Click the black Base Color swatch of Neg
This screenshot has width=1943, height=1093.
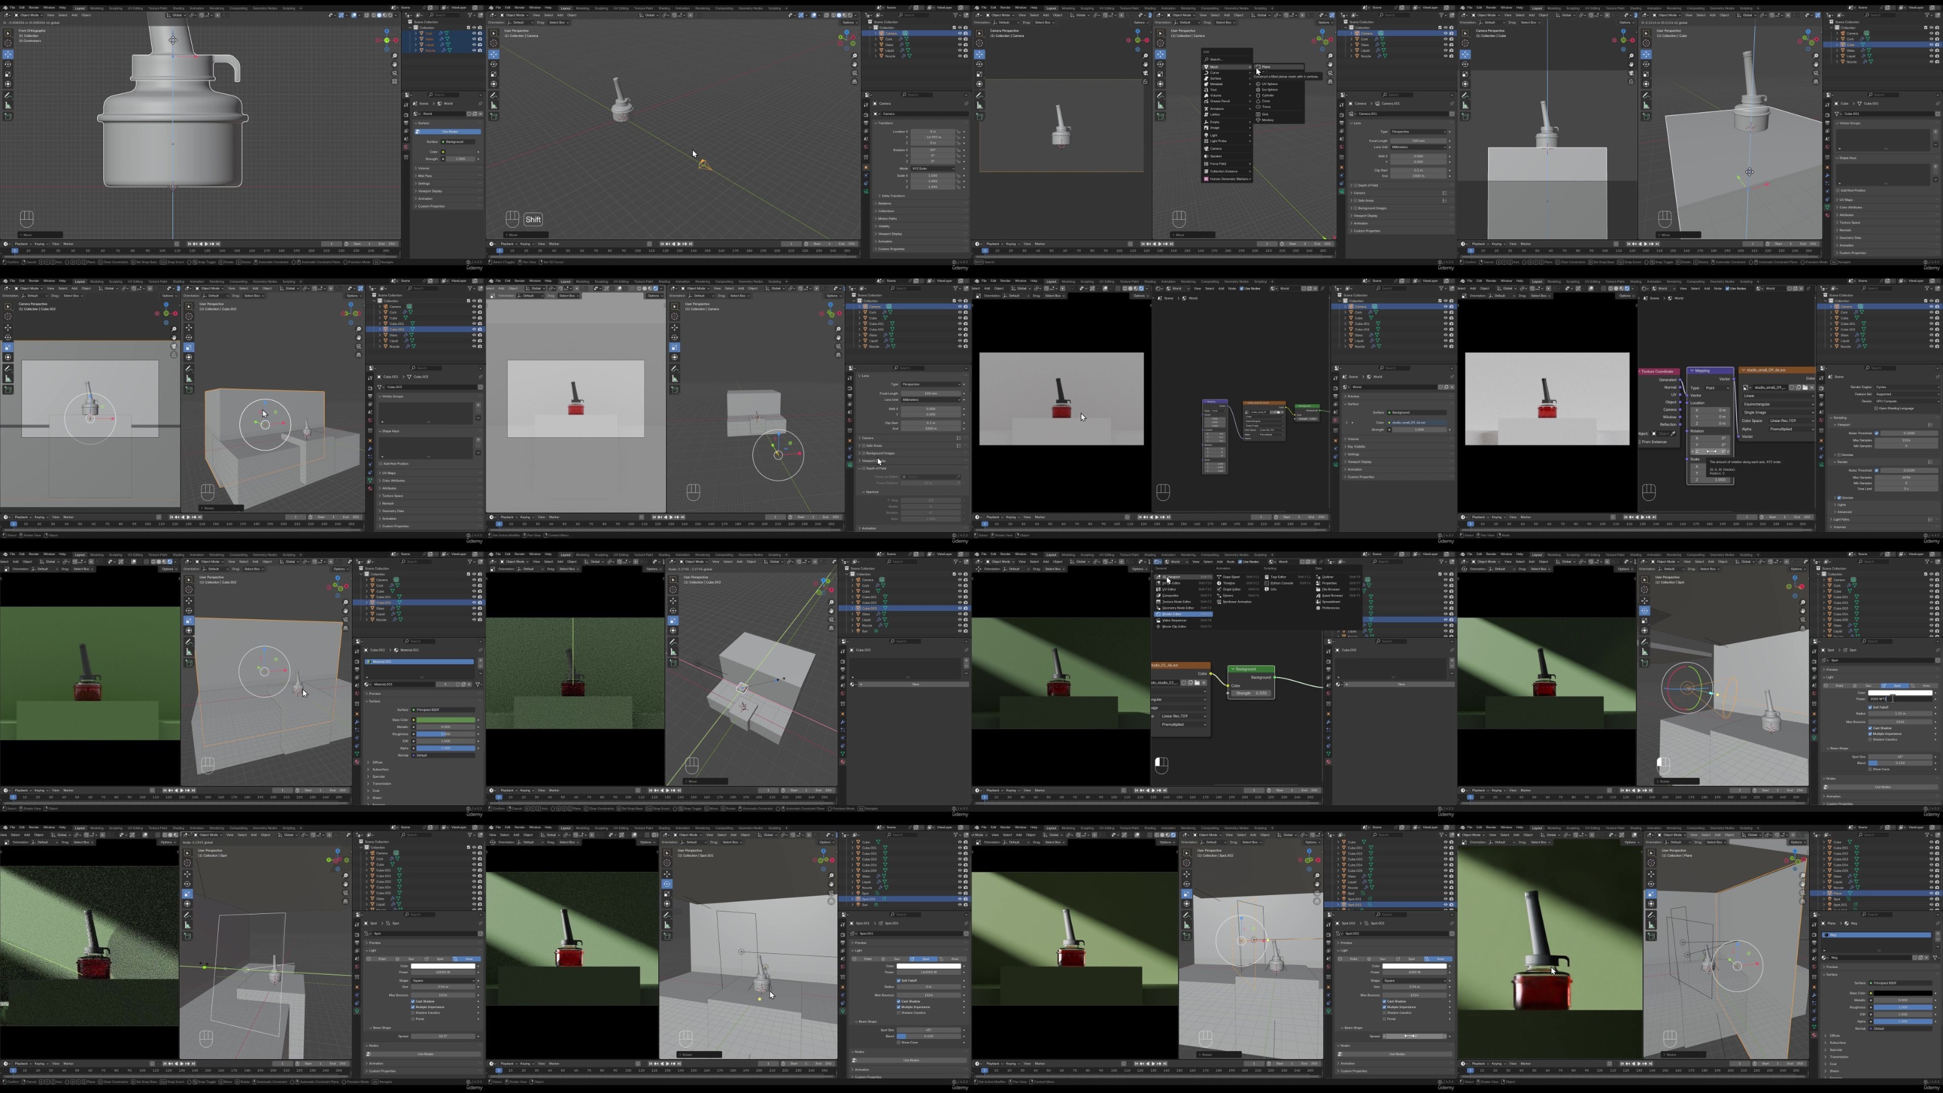click(x=1903, y=993)
